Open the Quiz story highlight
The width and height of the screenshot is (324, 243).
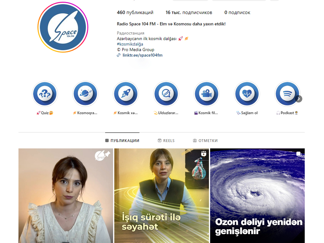click(45, 94)
